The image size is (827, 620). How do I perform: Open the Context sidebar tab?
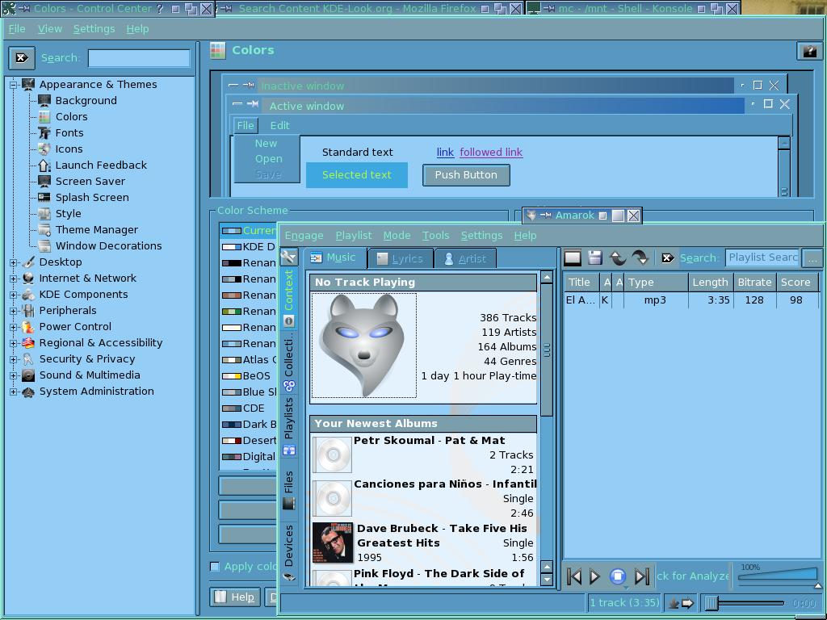tap(288, 297)
